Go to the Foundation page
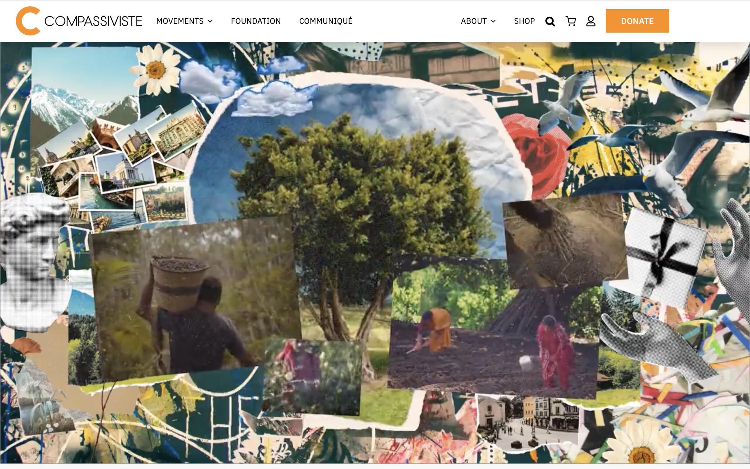 pos(256,21)
